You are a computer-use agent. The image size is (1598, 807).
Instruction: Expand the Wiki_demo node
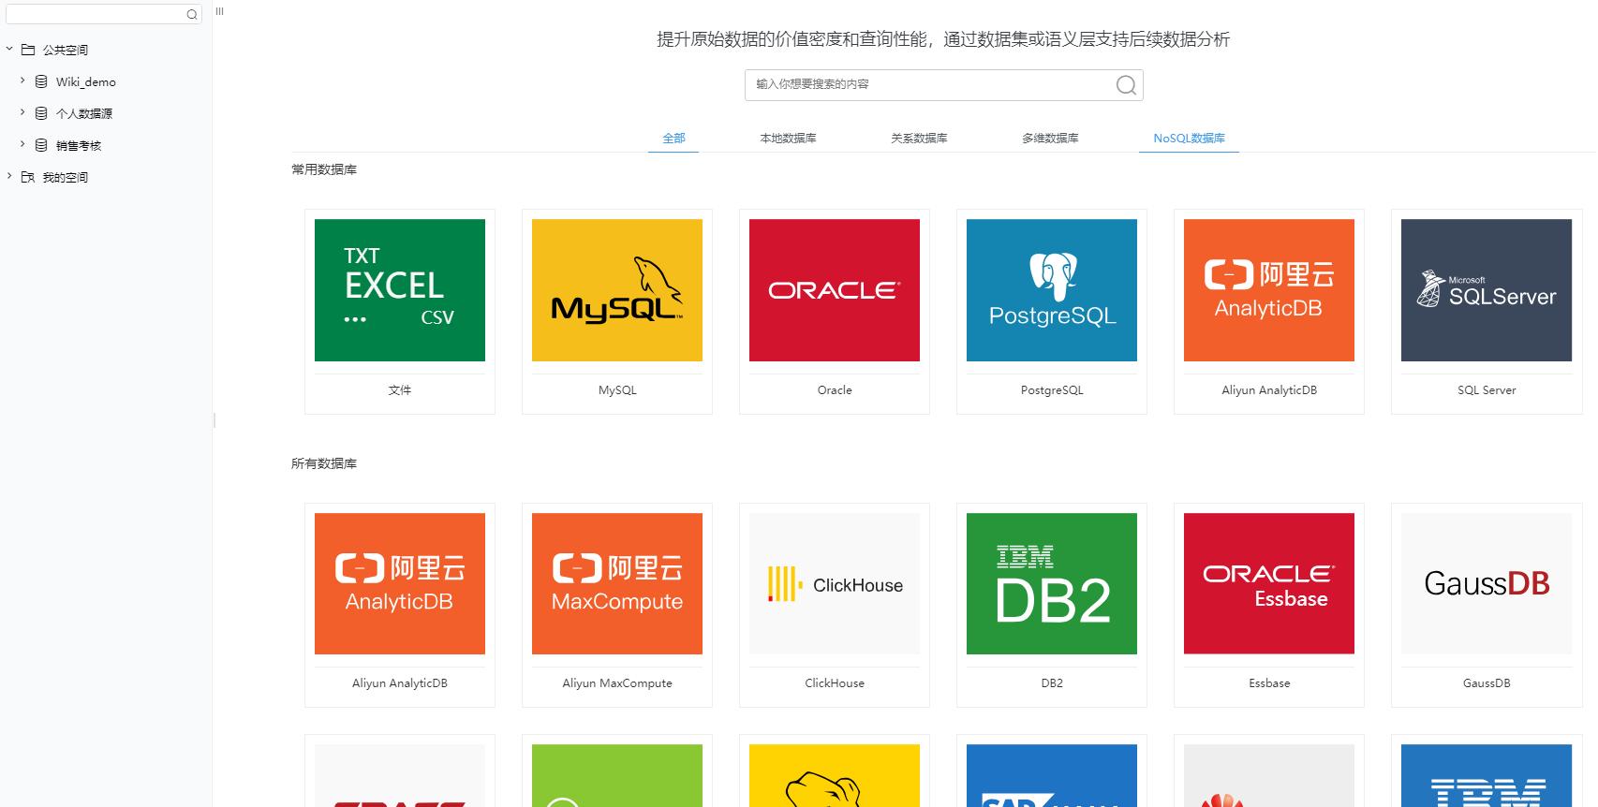pyautogui.click(x=22, y=81)
